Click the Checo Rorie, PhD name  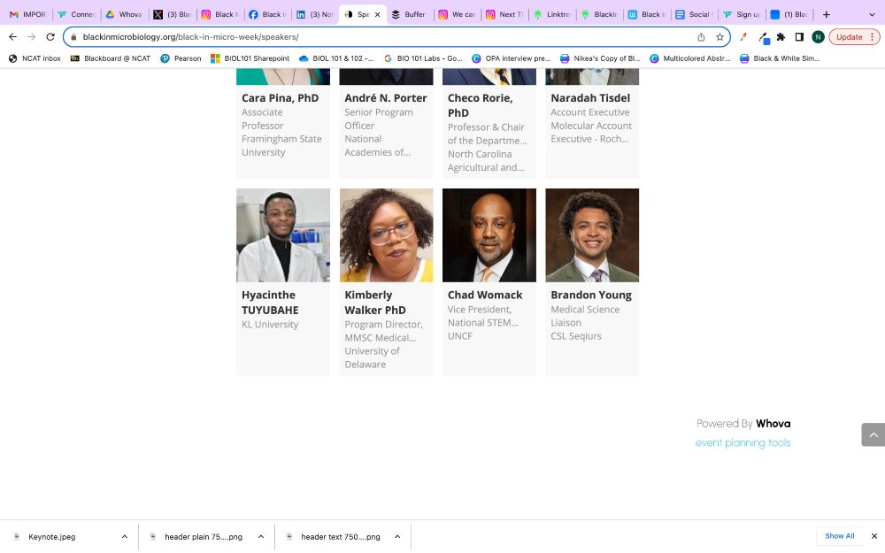pyautogui.click(x=481, y=105)
